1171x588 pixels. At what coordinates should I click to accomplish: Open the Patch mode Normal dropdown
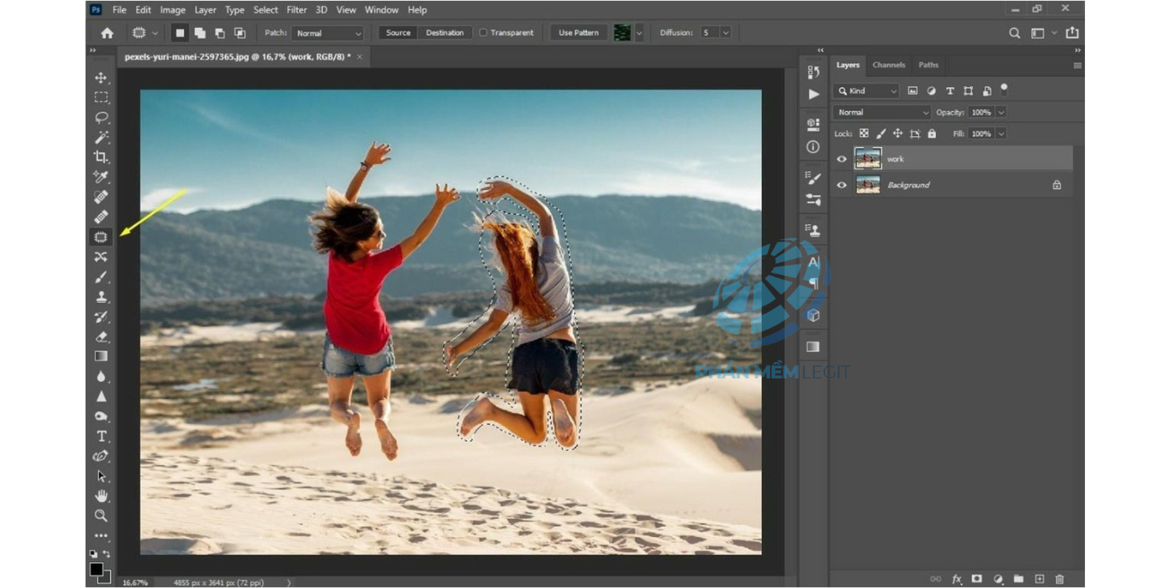pos(328,33)
